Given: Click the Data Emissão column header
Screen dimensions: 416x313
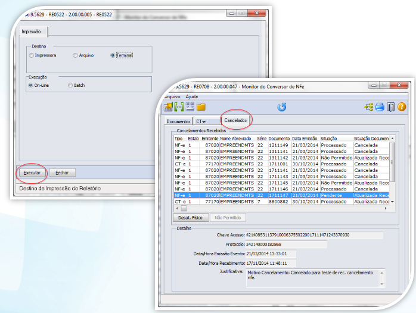Looking at the screenshot, I should (x=305, y=139).
